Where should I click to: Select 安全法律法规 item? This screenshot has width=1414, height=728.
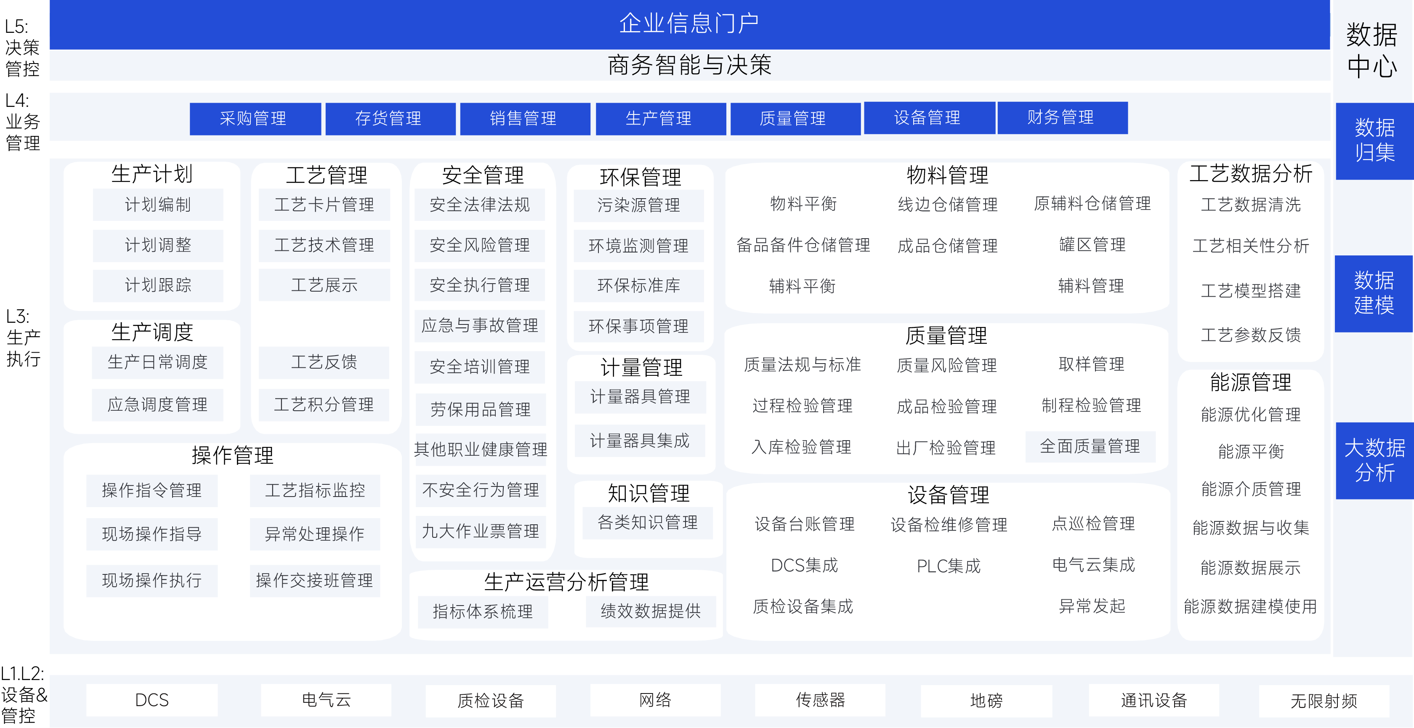tap(480, 205)
